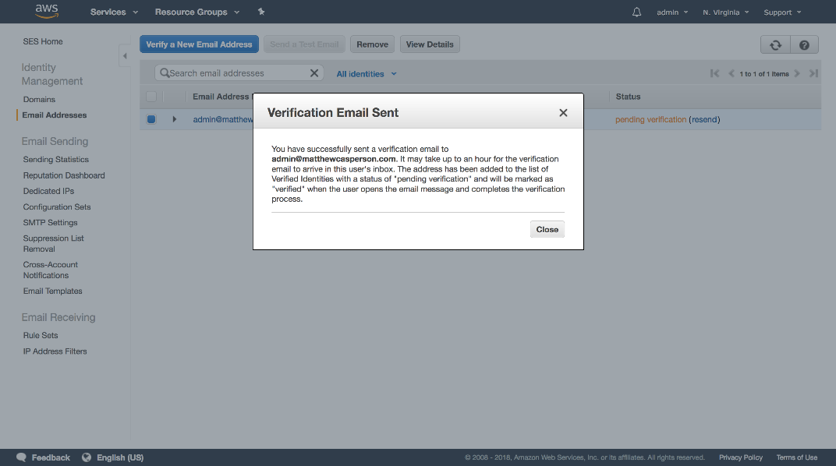Viewport: 836px width, 466px height.
Task: Click the resend verification link
Action: pos(704,119)
